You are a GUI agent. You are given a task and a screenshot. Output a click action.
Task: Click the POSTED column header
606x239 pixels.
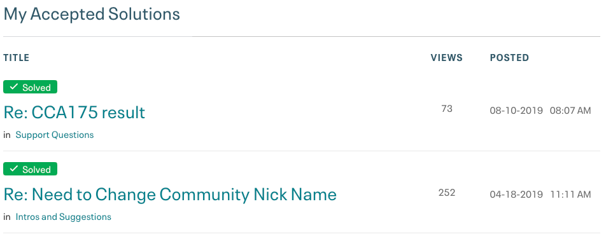tap(509, 58)
